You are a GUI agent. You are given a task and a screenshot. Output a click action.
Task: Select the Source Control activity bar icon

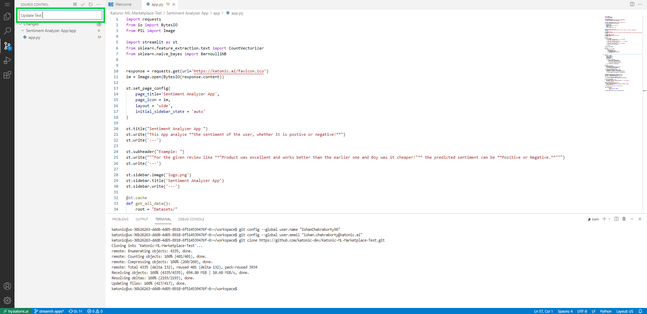tap(7, 46)
